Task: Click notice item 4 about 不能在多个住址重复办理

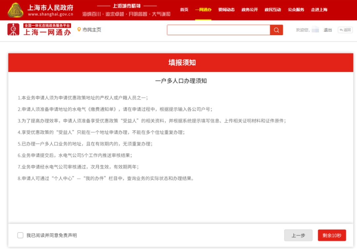Action: point(101,132)
